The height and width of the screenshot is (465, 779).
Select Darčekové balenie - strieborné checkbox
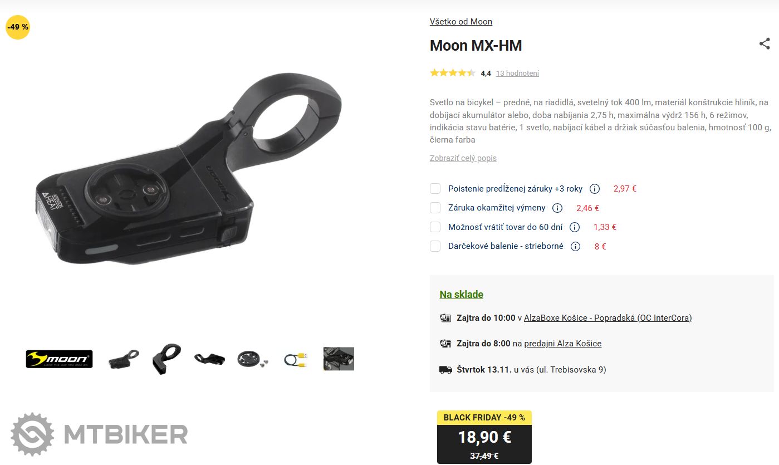pyautogui.click(x=435, y=246)
